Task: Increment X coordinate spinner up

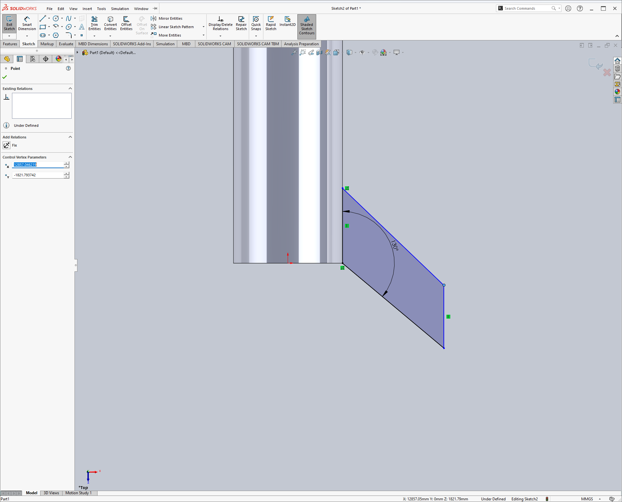Action: (x=66, y=163)
